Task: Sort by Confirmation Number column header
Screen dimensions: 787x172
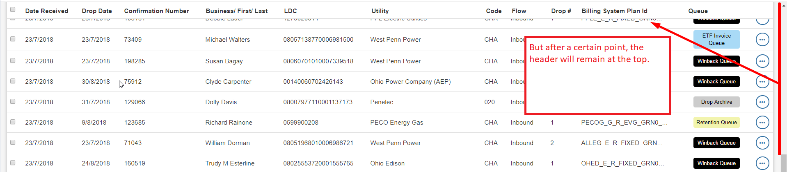Action: (x=157, y=11)
